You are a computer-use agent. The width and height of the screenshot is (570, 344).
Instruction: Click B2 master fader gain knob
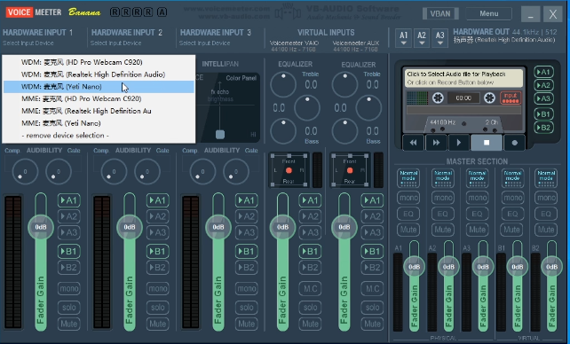tap(551, 267)
